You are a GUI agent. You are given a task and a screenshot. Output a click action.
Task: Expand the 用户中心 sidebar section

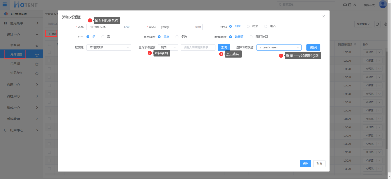pos(21,130)
